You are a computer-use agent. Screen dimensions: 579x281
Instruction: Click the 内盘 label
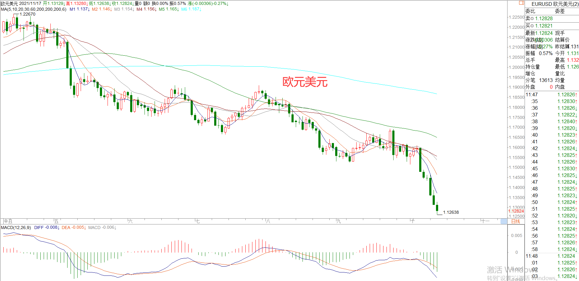click(x=560, y=87)
